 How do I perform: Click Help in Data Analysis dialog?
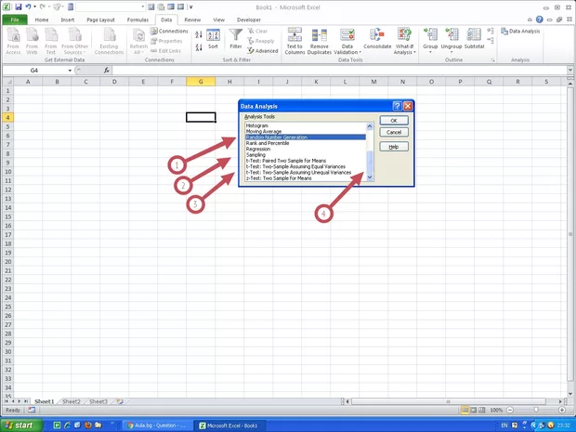(x=394, y=147)
